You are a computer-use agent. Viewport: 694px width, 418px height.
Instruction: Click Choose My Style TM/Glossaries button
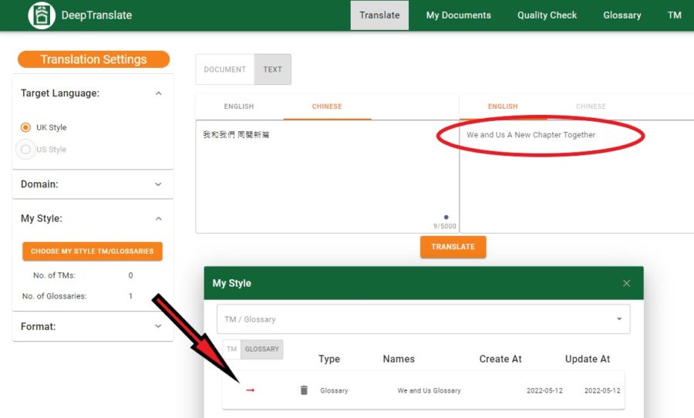point(93,251)
